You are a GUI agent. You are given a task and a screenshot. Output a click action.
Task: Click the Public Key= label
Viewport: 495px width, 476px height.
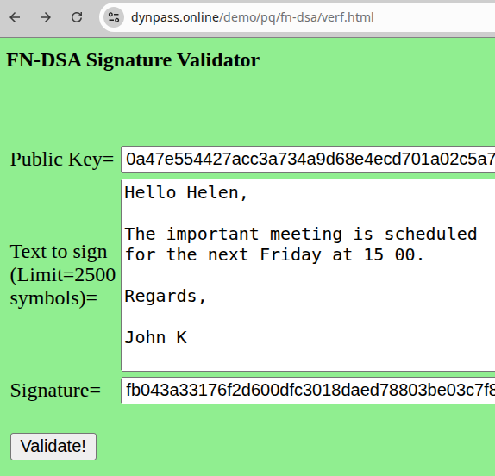(x=62, y=159)
